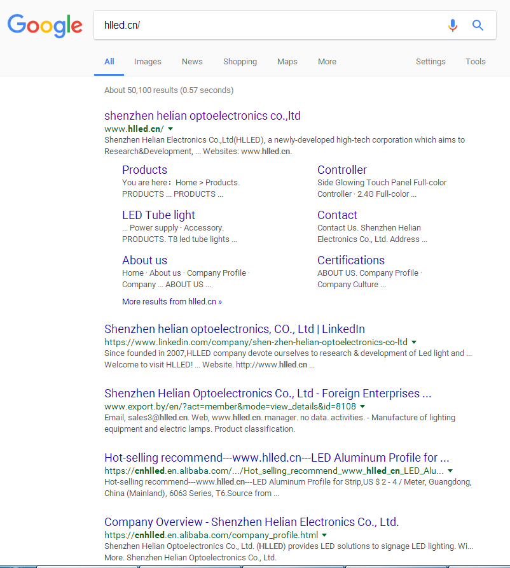Open the Shopping tab
Image resolution: width=510 pixels, height=568 pixels.
[240, 62]
